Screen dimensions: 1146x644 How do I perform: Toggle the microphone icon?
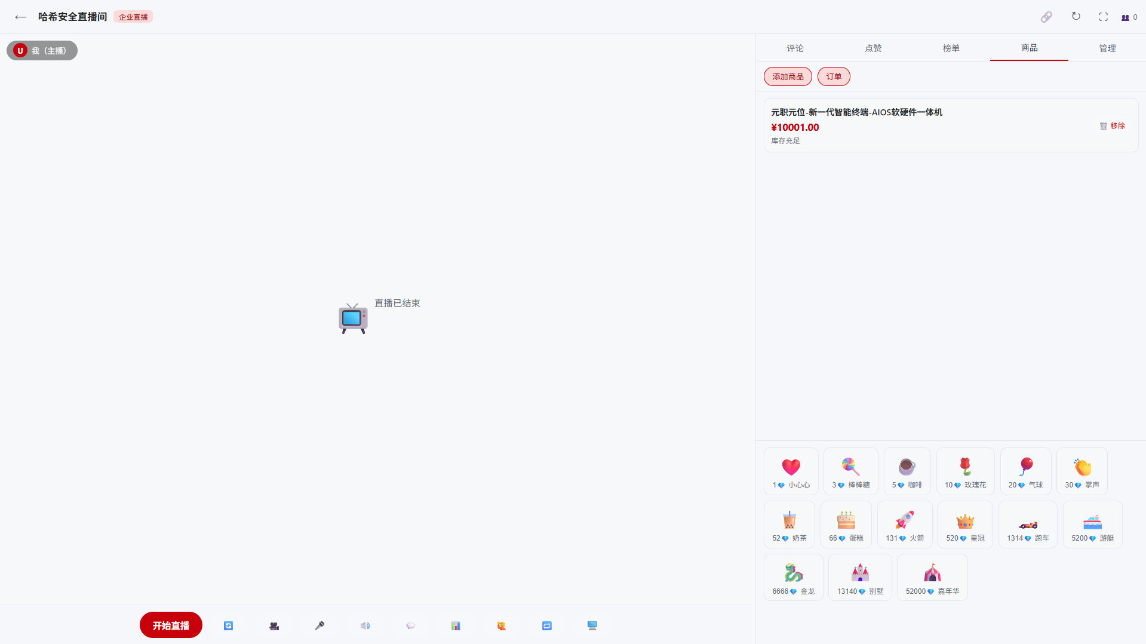(319, 625)
